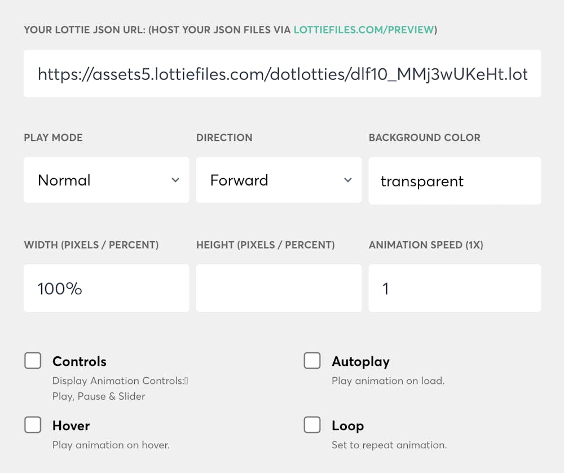This screenshot has height=473, width=564.
Task: Click the Lottie JSON URL input field
Action: [282, 74]
